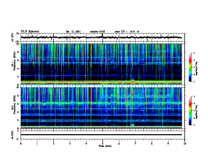Screen dimensions: 208x161
Task: Click the low-frequency burst near 6.8 min in ch.1
Action: pyautogui.click(x=133, y=82)
